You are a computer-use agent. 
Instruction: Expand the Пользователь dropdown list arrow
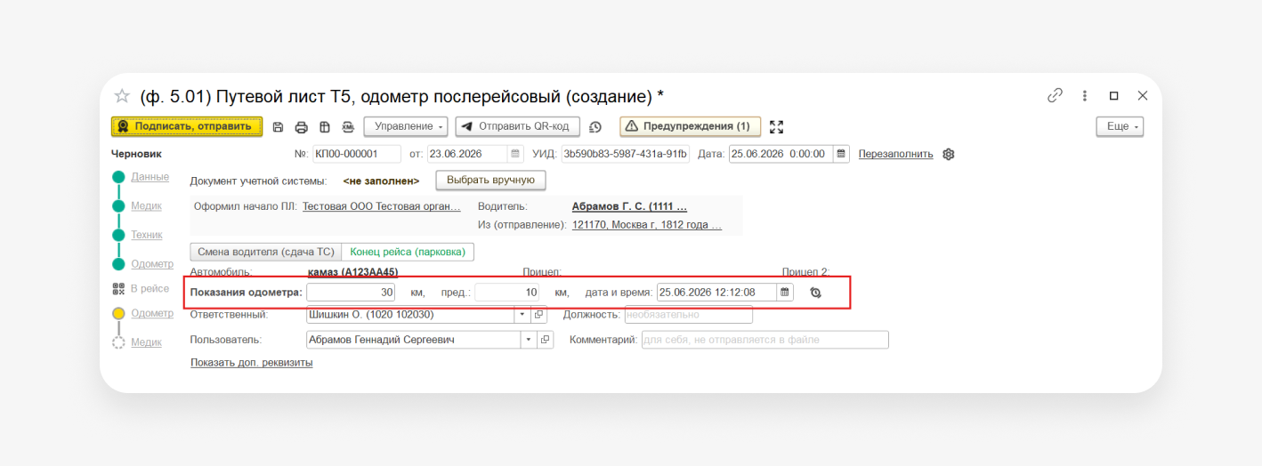(530, 340)
